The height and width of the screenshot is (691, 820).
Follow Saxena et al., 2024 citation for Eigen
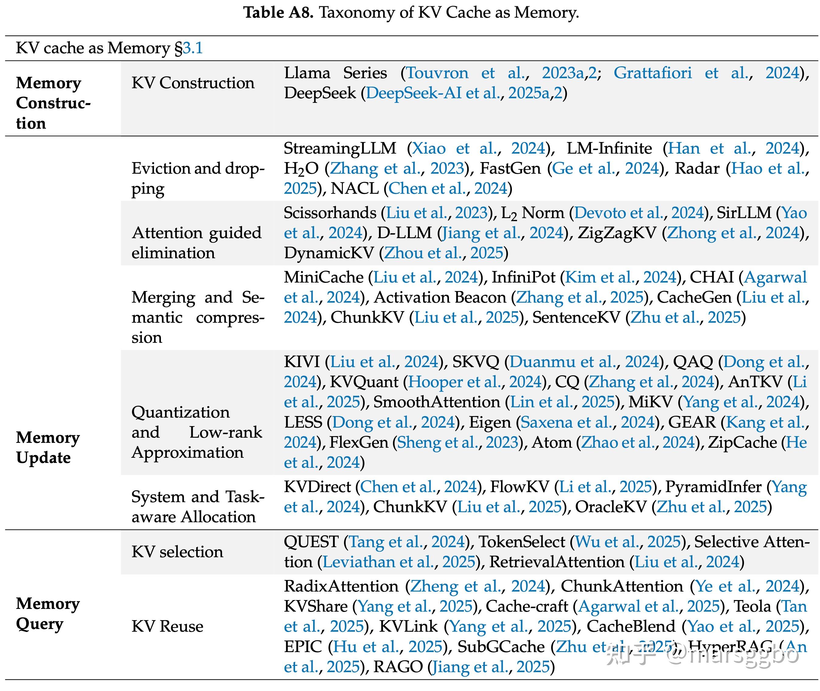pyautogui.click(x=587, y=423)
